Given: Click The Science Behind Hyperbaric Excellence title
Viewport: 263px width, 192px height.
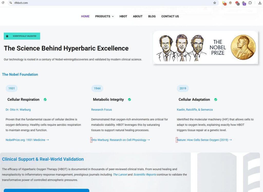Looking at the screenshot, I should point(66,48).
